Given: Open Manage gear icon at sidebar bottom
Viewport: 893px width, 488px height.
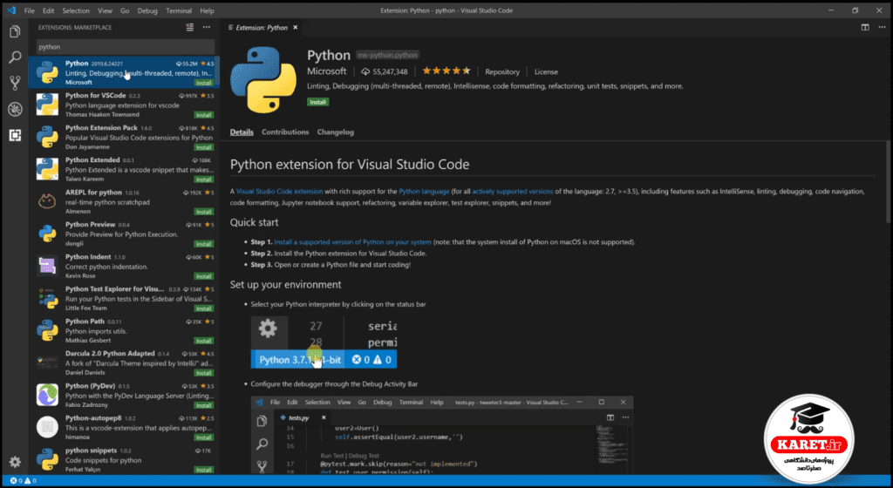Looking at the screenshot, I should point(15,462).
